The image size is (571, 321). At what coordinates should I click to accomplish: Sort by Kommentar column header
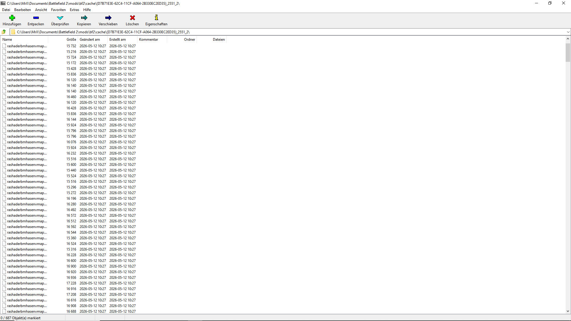152,40
